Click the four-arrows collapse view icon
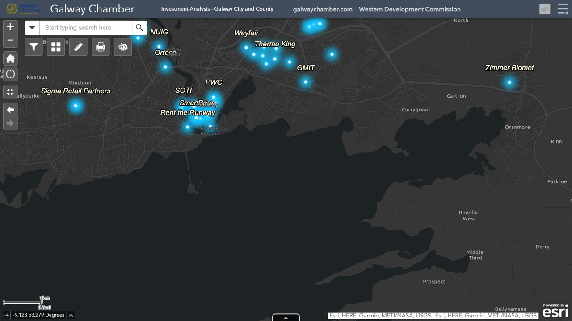This screenshot has height=321, width=572. (x=10, y=92)
